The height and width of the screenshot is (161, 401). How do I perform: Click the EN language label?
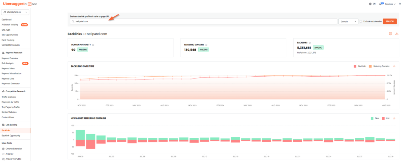[x=374, y=4]
